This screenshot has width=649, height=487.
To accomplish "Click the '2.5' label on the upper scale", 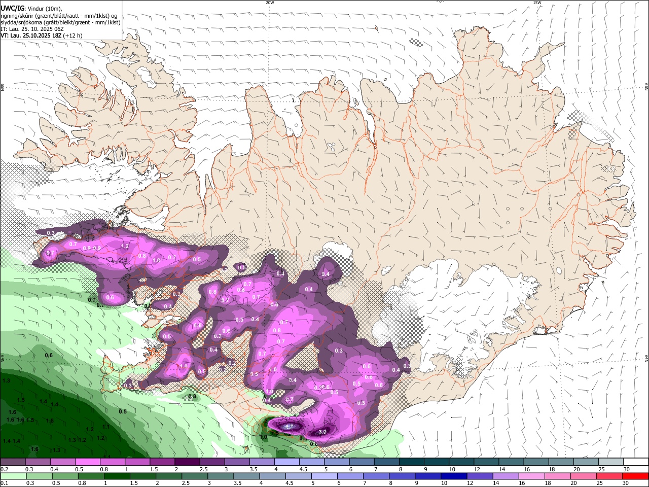I will pyautogui.click(x=203, y=469).
